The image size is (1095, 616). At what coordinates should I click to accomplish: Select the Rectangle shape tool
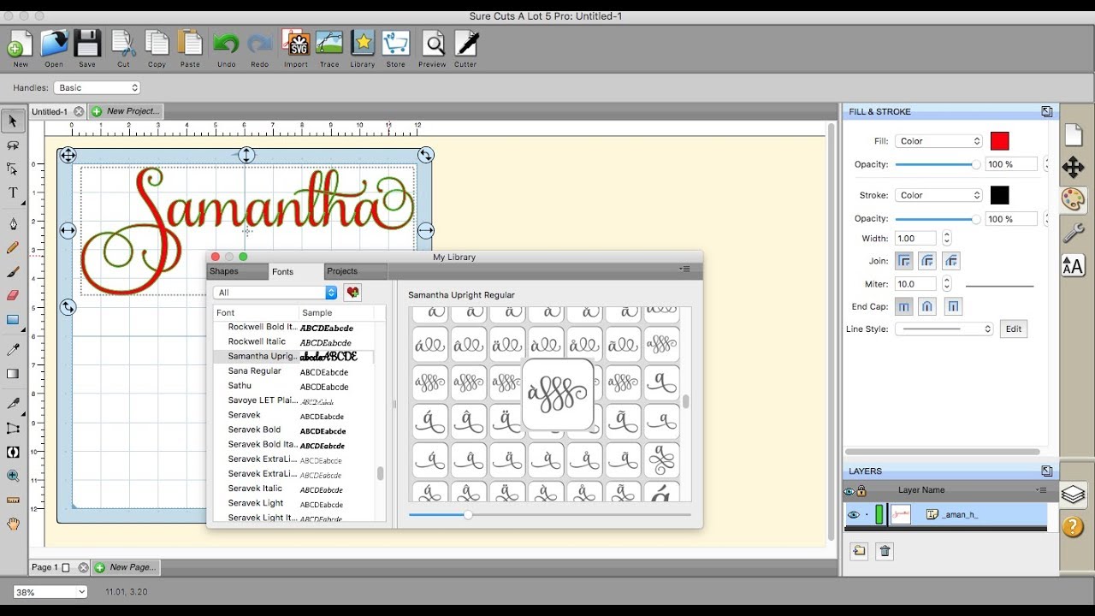(x=13, y=320)
